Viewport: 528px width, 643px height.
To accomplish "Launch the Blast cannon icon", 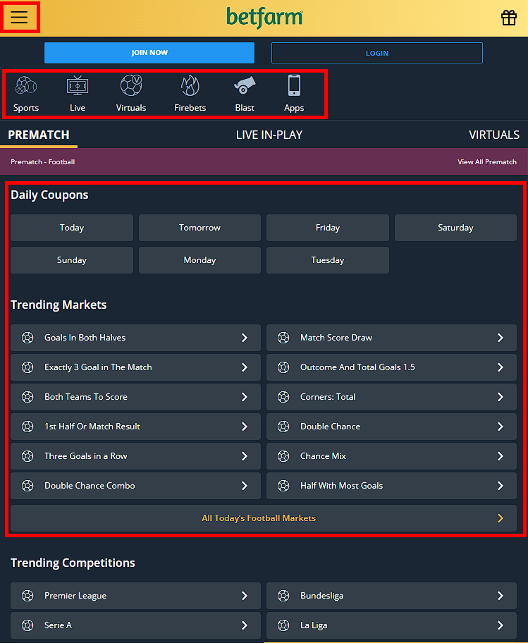I will [245, 86].
